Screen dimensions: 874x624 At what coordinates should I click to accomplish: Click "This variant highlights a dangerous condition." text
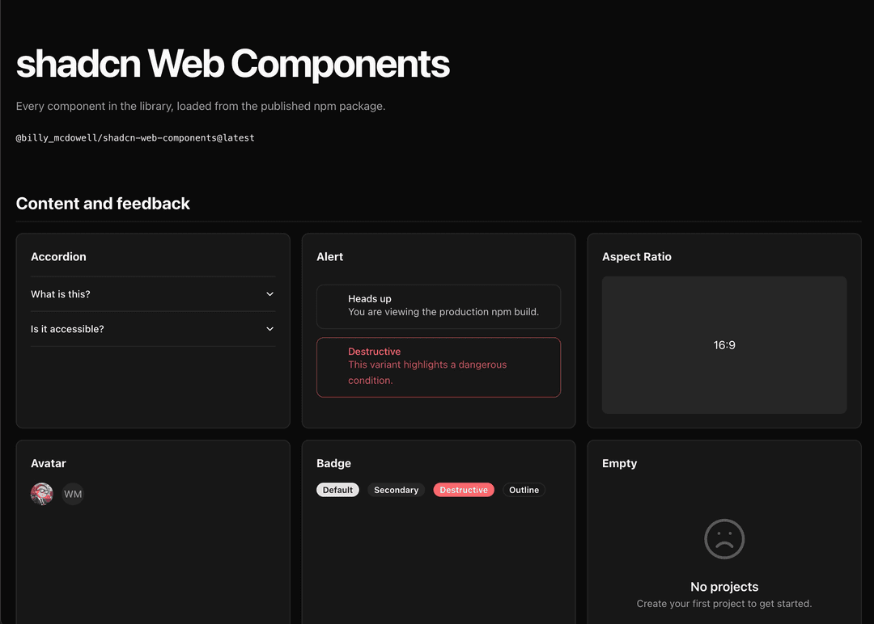[x=427, y=373]
